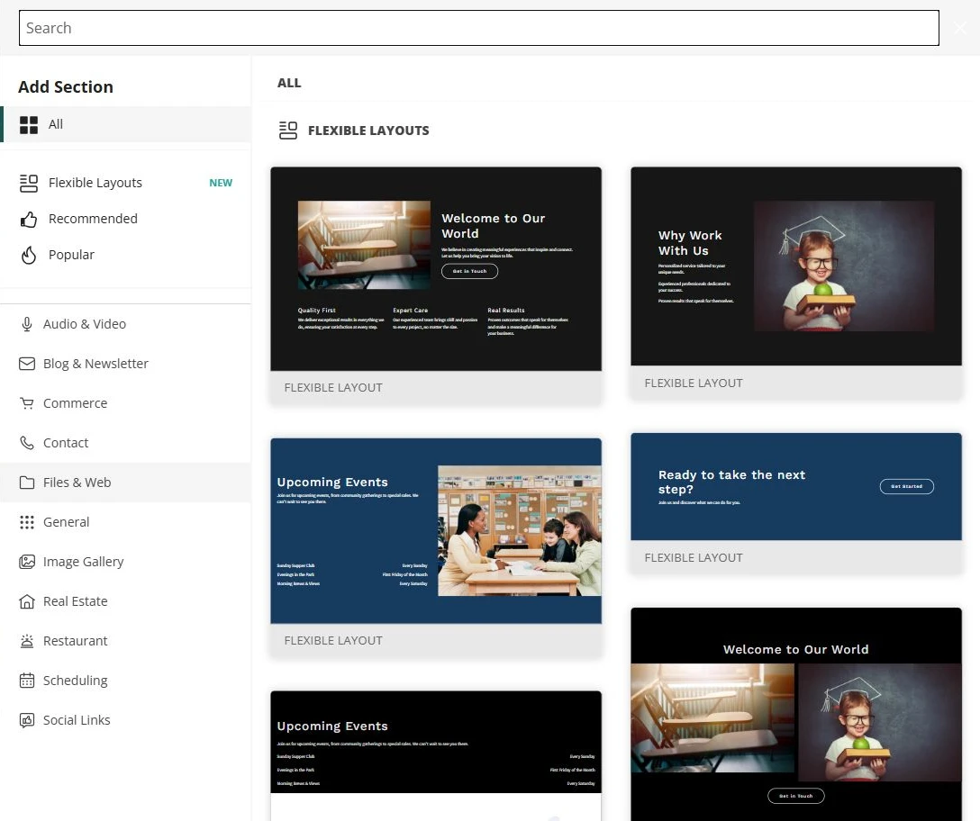The image size is (980, 821).
Task: Browse Contact sections
Action: (x=126, y=443)
